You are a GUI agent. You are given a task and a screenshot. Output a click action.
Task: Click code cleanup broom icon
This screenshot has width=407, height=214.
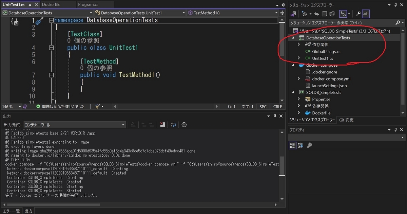[98, 106]
